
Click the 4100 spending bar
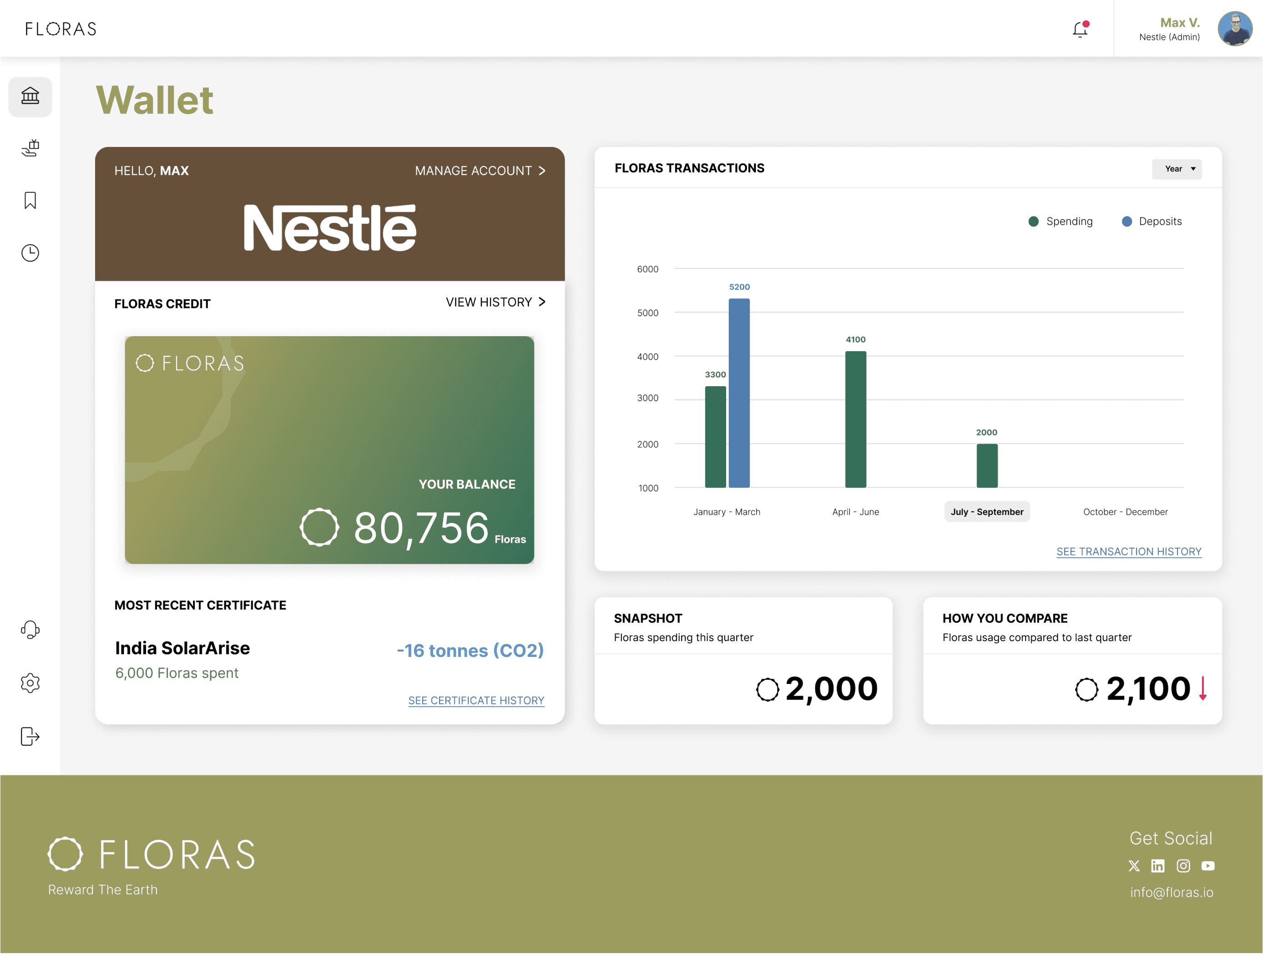coord(856,419)
